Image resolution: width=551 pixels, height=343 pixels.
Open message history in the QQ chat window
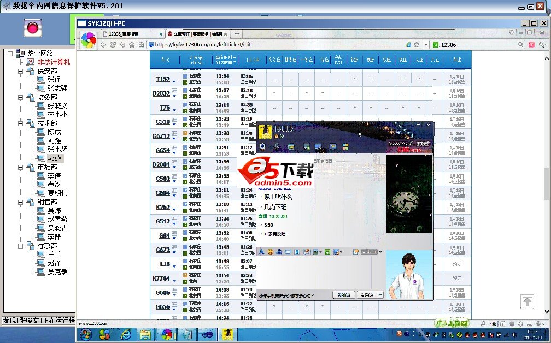click(x=355, y=252)
